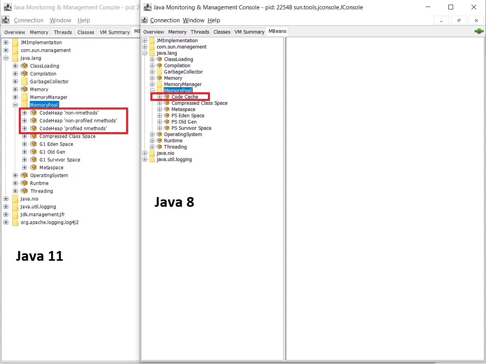The image size is (486, 364).
Task: Switch to Threads tab in Java 8 window
Action: point(200,32)
